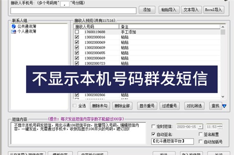
Task: Select the number 13002000723 in the list
Action: tap(95, 63)
